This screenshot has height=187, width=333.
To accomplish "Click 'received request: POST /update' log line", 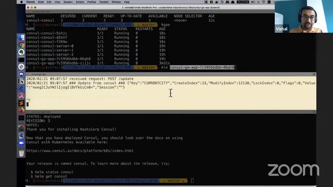I will click(101, 79).
